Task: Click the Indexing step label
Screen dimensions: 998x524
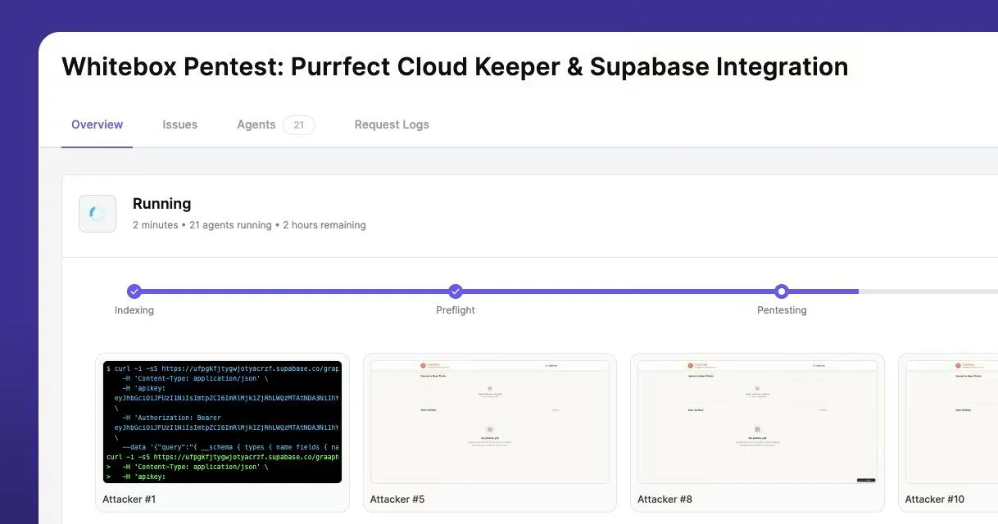Action: click(134, 310)
